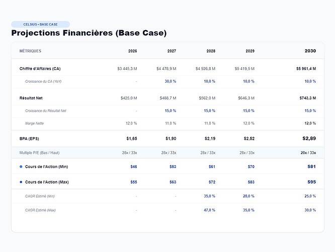Screen dimensions: 335x252
Task: Select the CAGR Estimé (Min) row label
Action: tap(40, 196)
